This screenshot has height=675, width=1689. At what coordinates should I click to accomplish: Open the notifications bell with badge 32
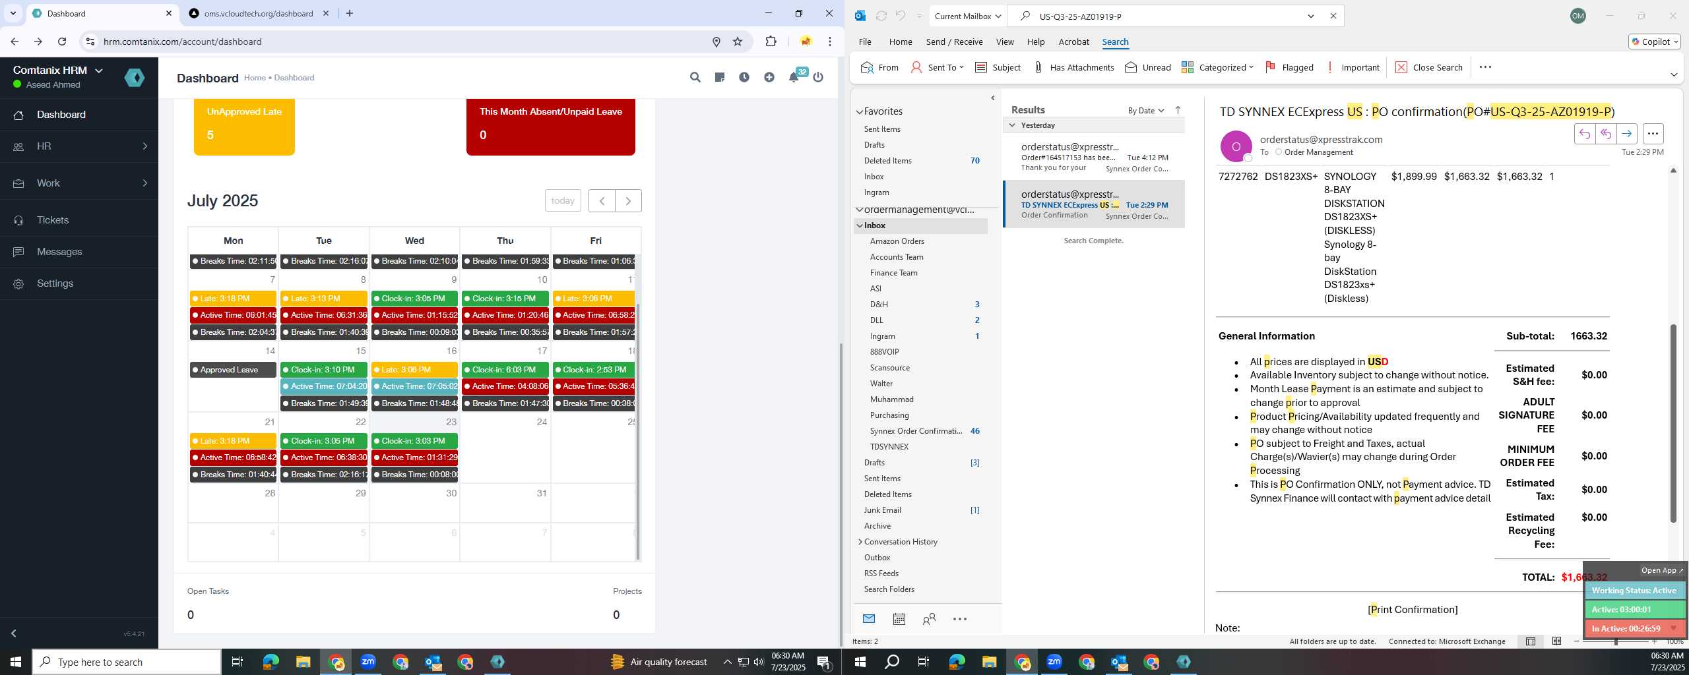(x=794, y=77)
